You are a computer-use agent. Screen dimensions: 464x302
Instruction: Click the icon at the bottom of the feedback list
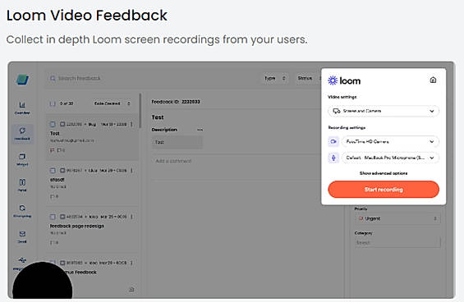pyautogui.click(x=131, y=290)
